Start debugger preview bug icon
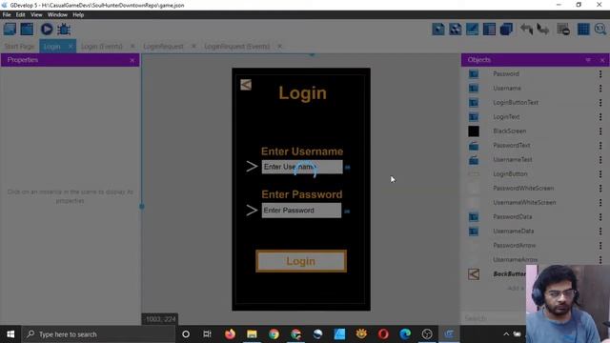610x343 pixels. [64, 30]
